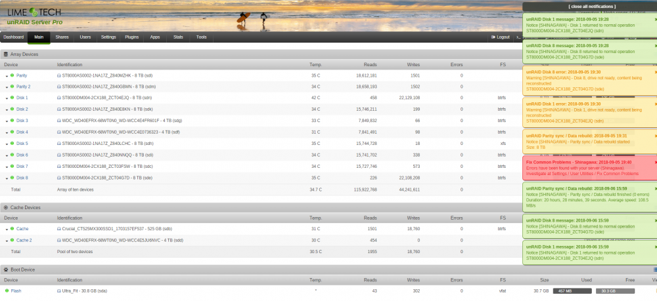Viewport: 657px width, 301px height.
Task: Browse Disk 4 via its drive icon
Action: point(59,132)
